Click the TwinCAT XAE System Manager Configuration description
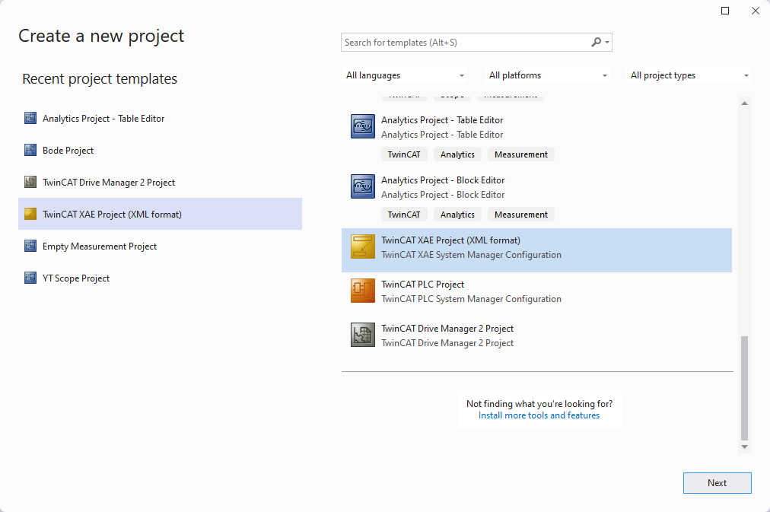The height and width of the screenshot is (512, 770). coord(472,255)
